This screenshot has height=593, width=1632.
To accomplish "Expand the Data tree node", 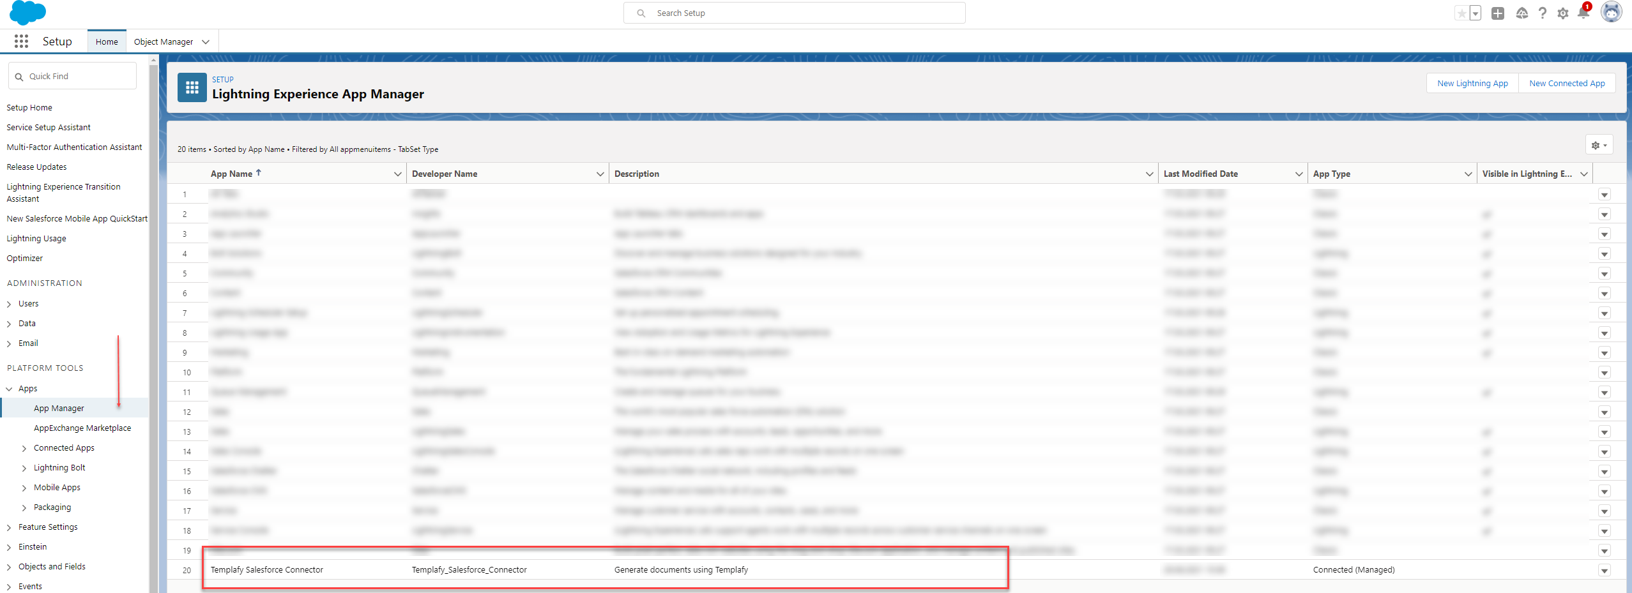I will [x=9, y=324].
